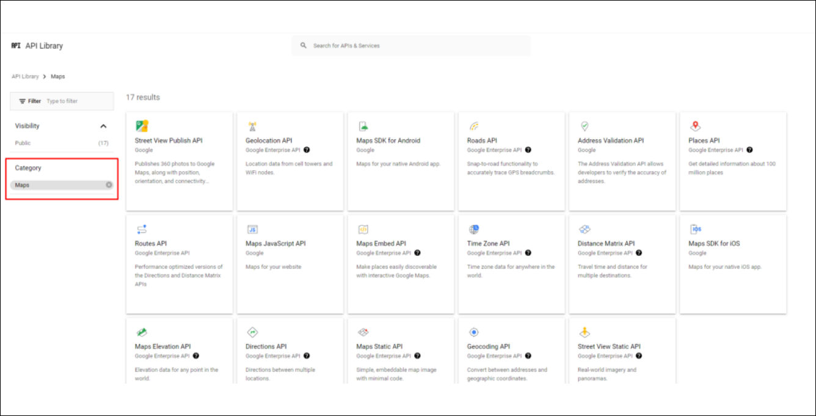Screen dimensions: 816x416
Task: Open help icon on Time Zone API card
Action: tap(528, 253)
